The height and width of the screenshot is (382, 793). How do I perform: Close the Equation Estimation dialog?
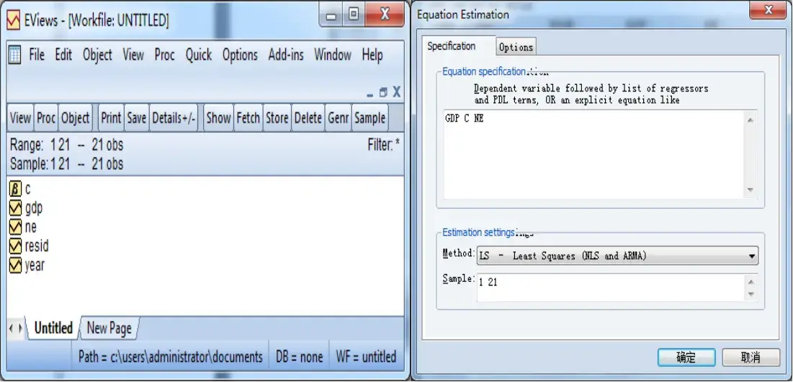click(769, 9)
